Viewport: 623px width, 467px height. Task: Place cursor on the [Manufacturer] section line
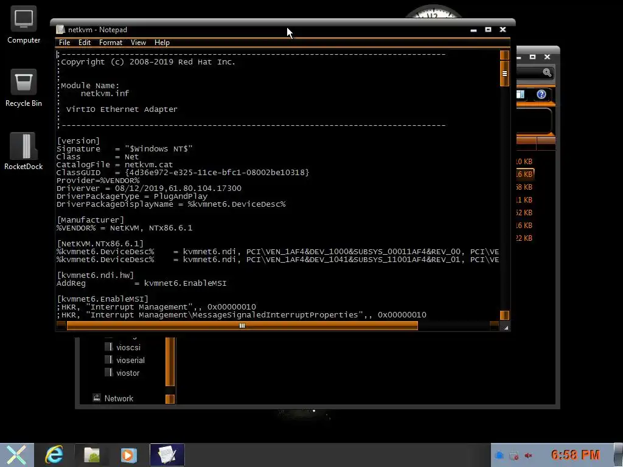[x=91, y=220]
